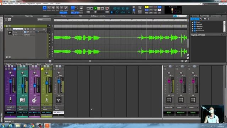Screen dimensions: 227x128
Task: Click the film strip icon on teal channel
Action: [22, 100]
